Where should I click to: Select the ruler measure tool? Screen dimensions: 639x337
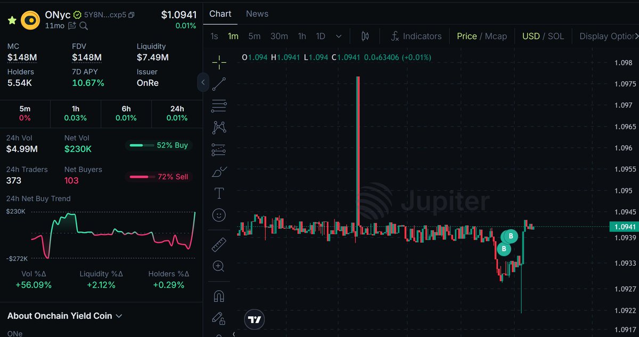point(219,245)
